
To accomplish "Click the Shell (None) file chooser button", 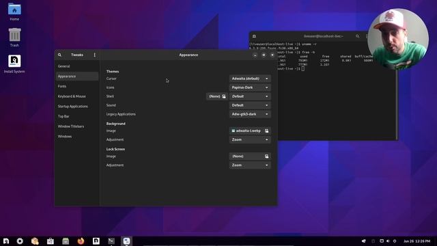I will (x=217, y=96).
